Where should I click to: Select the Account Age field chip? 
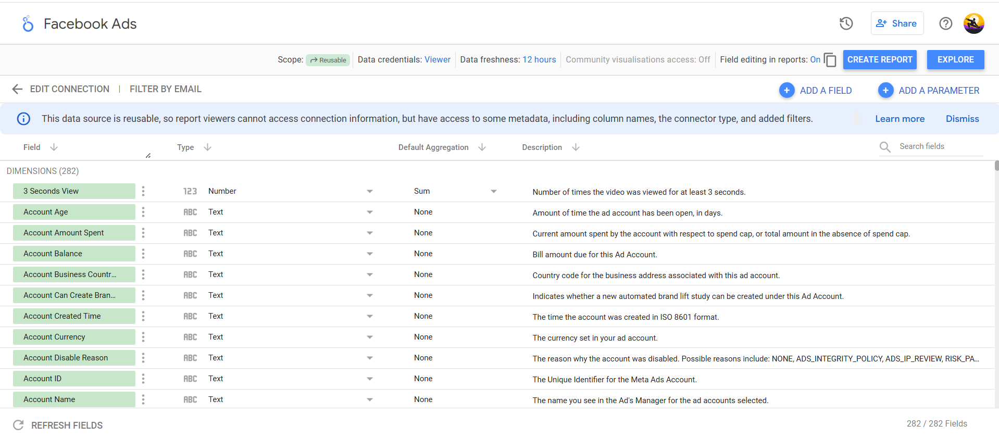(74, 212)
